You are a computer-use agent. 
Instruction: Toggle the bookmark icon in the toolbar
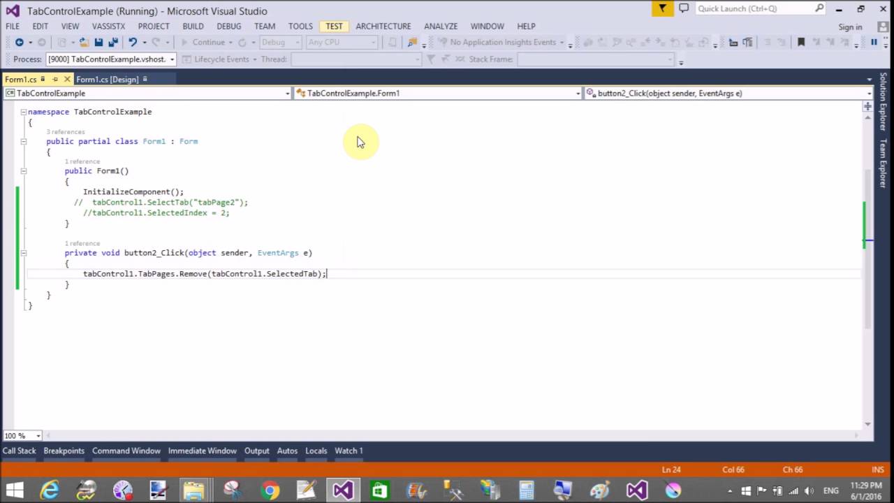click(801, 42)
